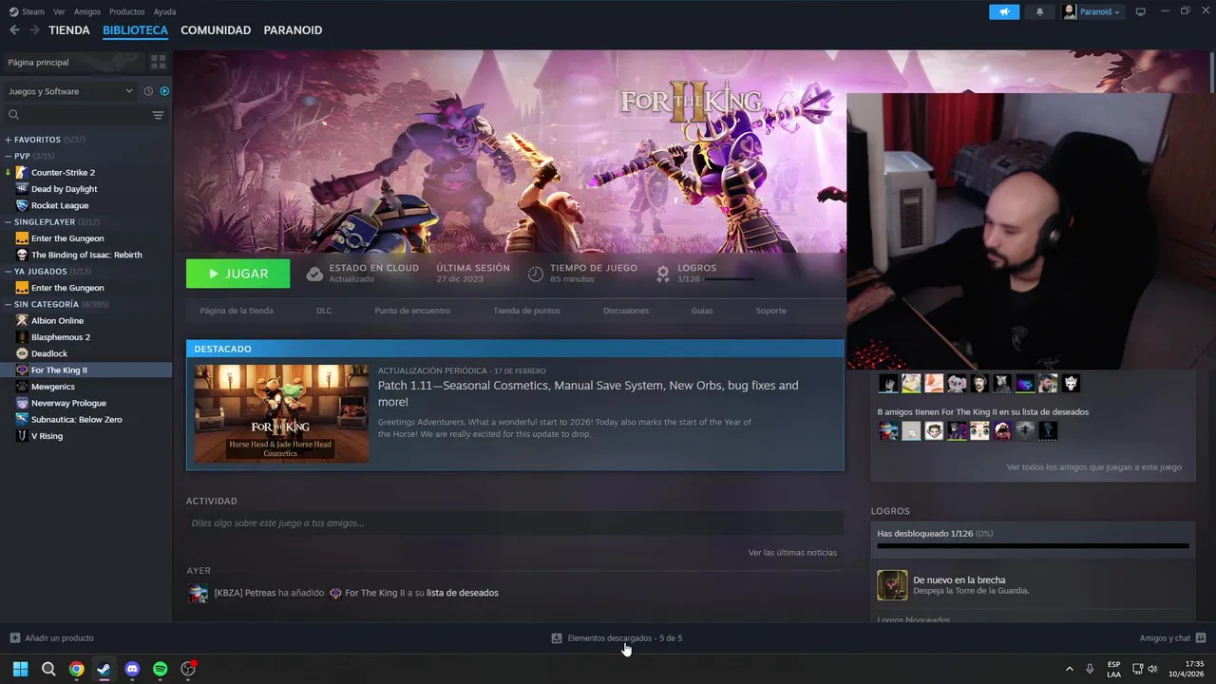Open Página principal library home

coord(72,62)
